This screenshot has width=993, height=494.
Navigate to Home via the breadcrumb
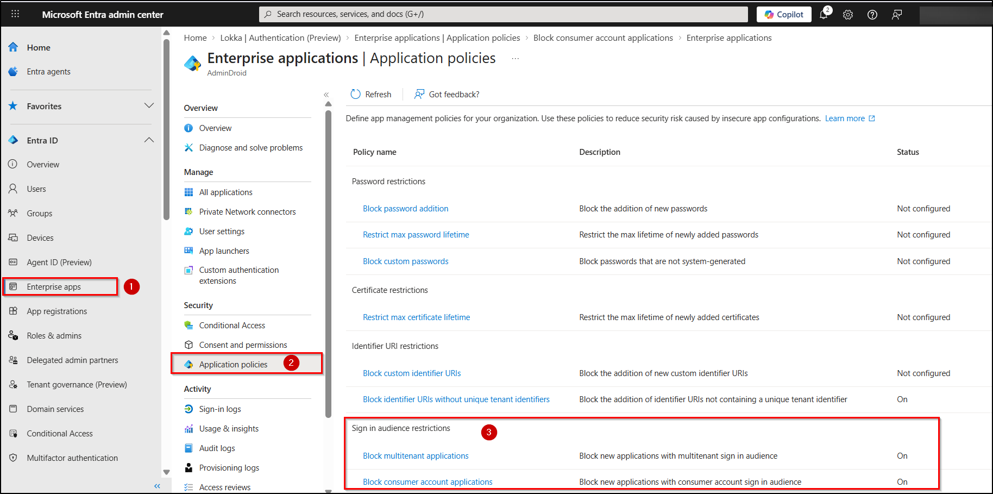pyautogui.click(x=195, y=37)
